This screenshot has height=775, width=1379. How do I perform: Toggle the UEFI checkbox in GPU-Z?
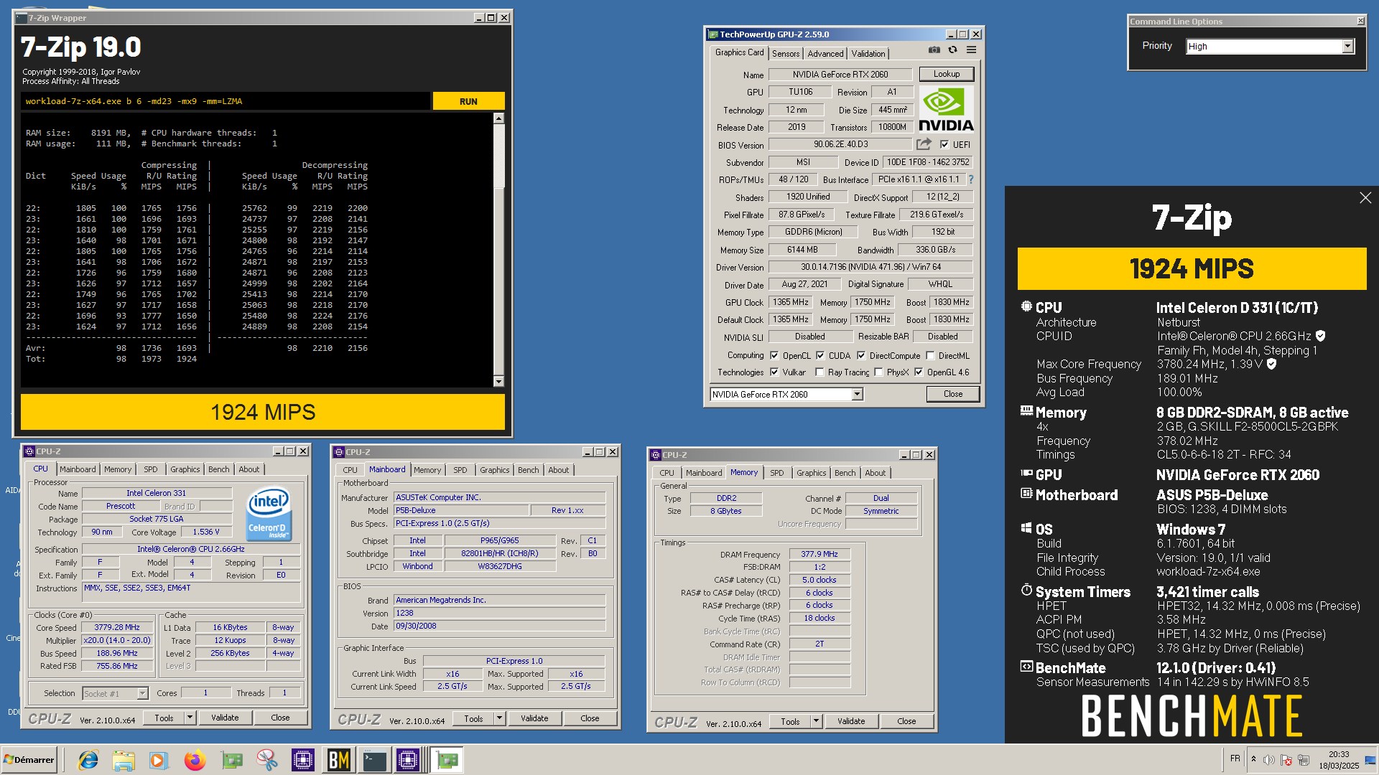944,144
